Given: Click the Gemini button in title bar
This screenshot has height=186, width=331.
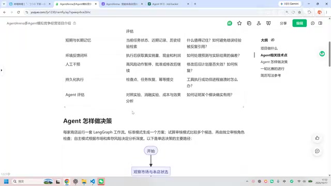Looking at the screenshot, I should 290,4.
